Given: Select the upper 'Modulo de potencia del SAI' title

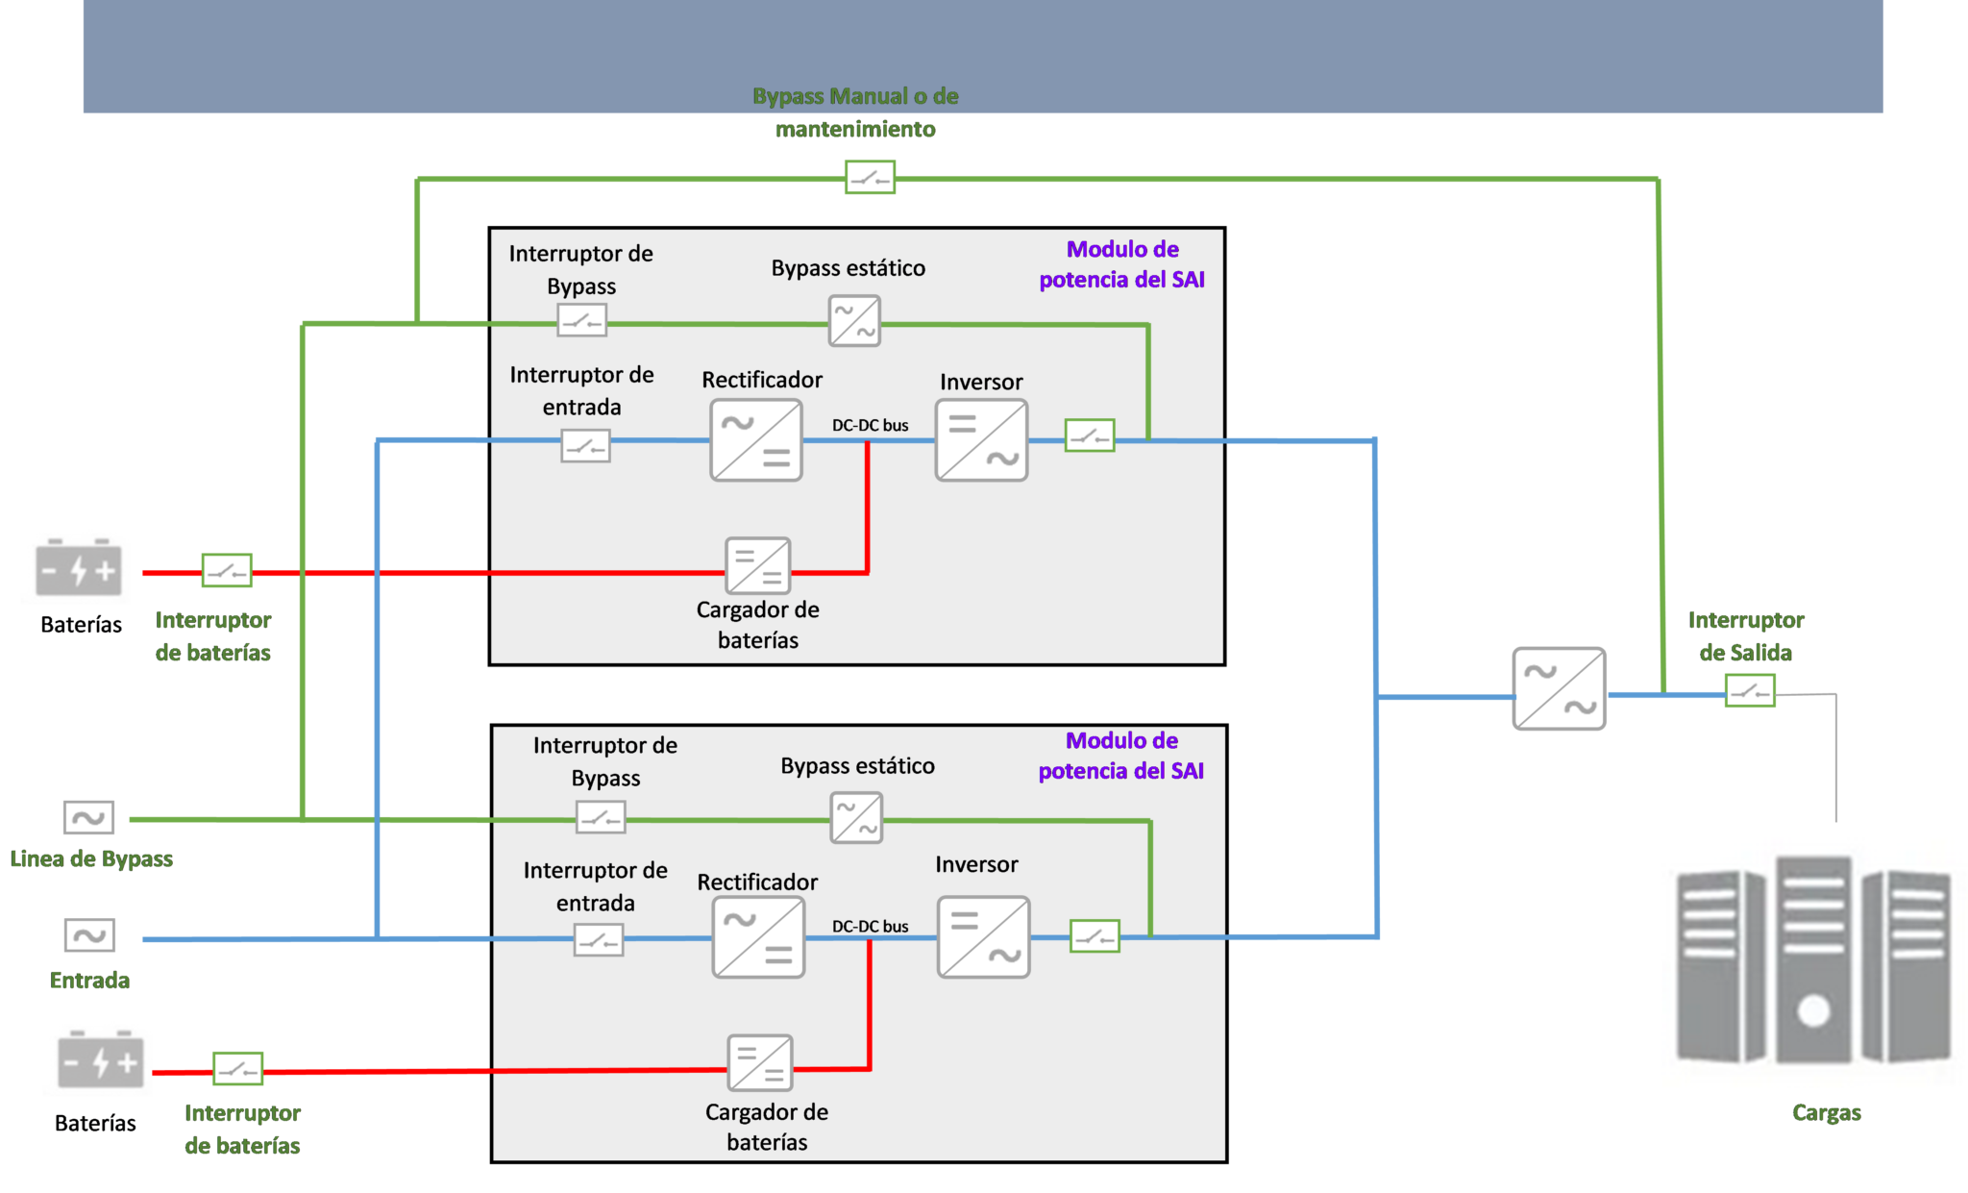Looking at the screenshot, I should tap(1121, 264).
